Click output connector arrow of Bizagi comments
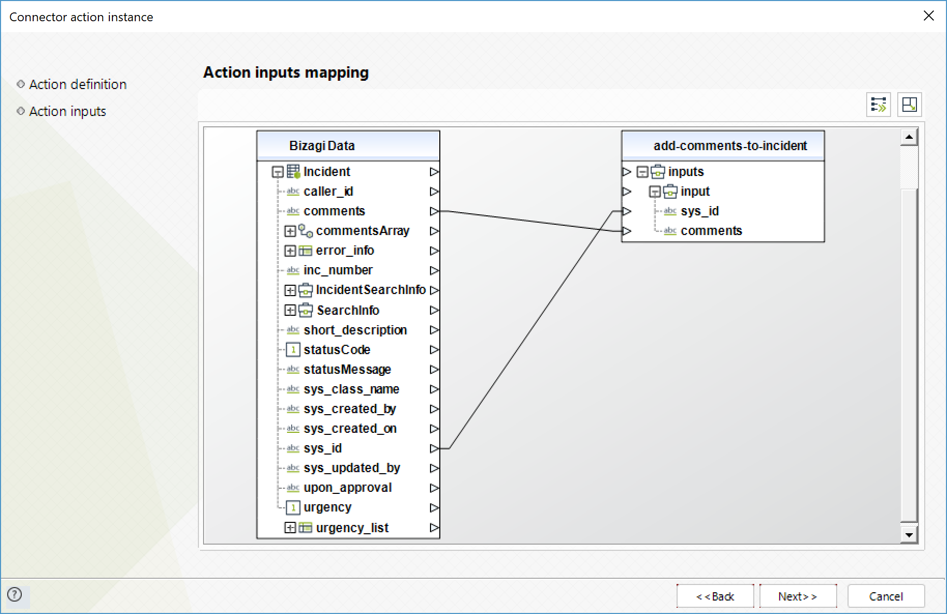 [x=434, y=211]
